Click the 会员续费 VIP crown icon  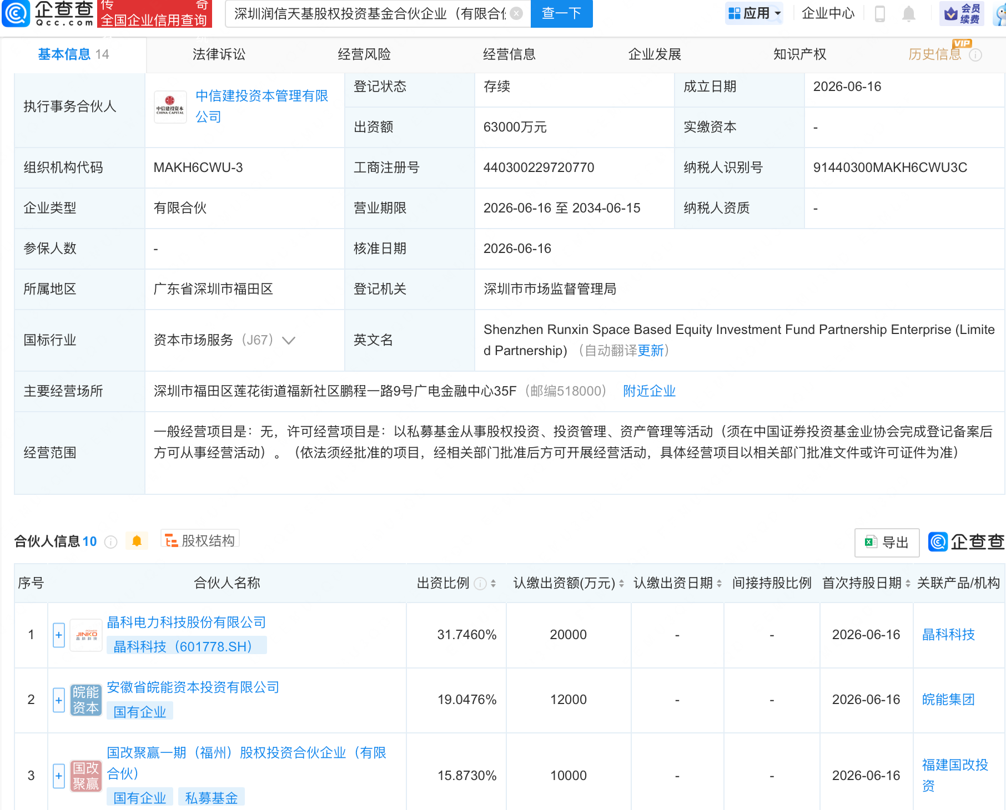pos(962,13)
